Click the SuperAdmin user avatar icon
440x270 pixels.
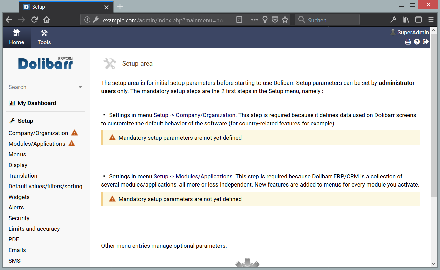pos(393,32)
